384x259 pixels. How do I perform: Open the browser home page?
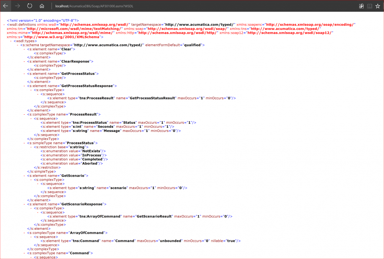pyautogui.click(x=42, y=6)
